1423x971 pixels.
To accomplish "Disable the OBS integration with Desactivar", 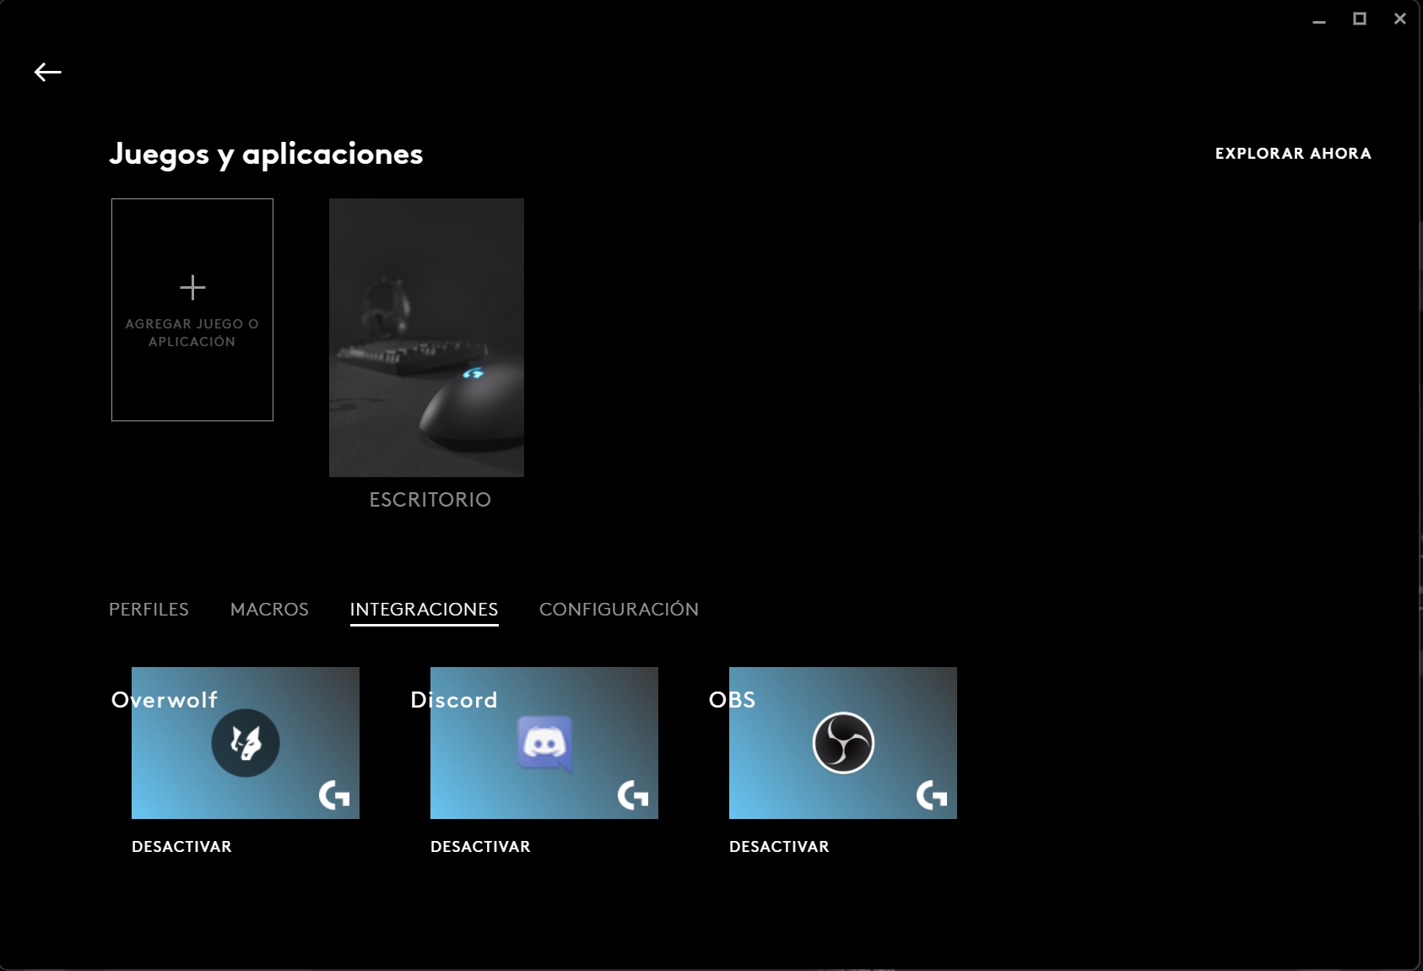I will (x=779, y=847).
